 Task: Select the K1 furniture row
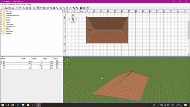(31, 62)
